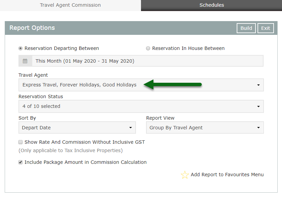The height and width of the screenshot is (198, 282).
Task: Click the Travel Agent dropdown arrow
Action: (258, 85)
